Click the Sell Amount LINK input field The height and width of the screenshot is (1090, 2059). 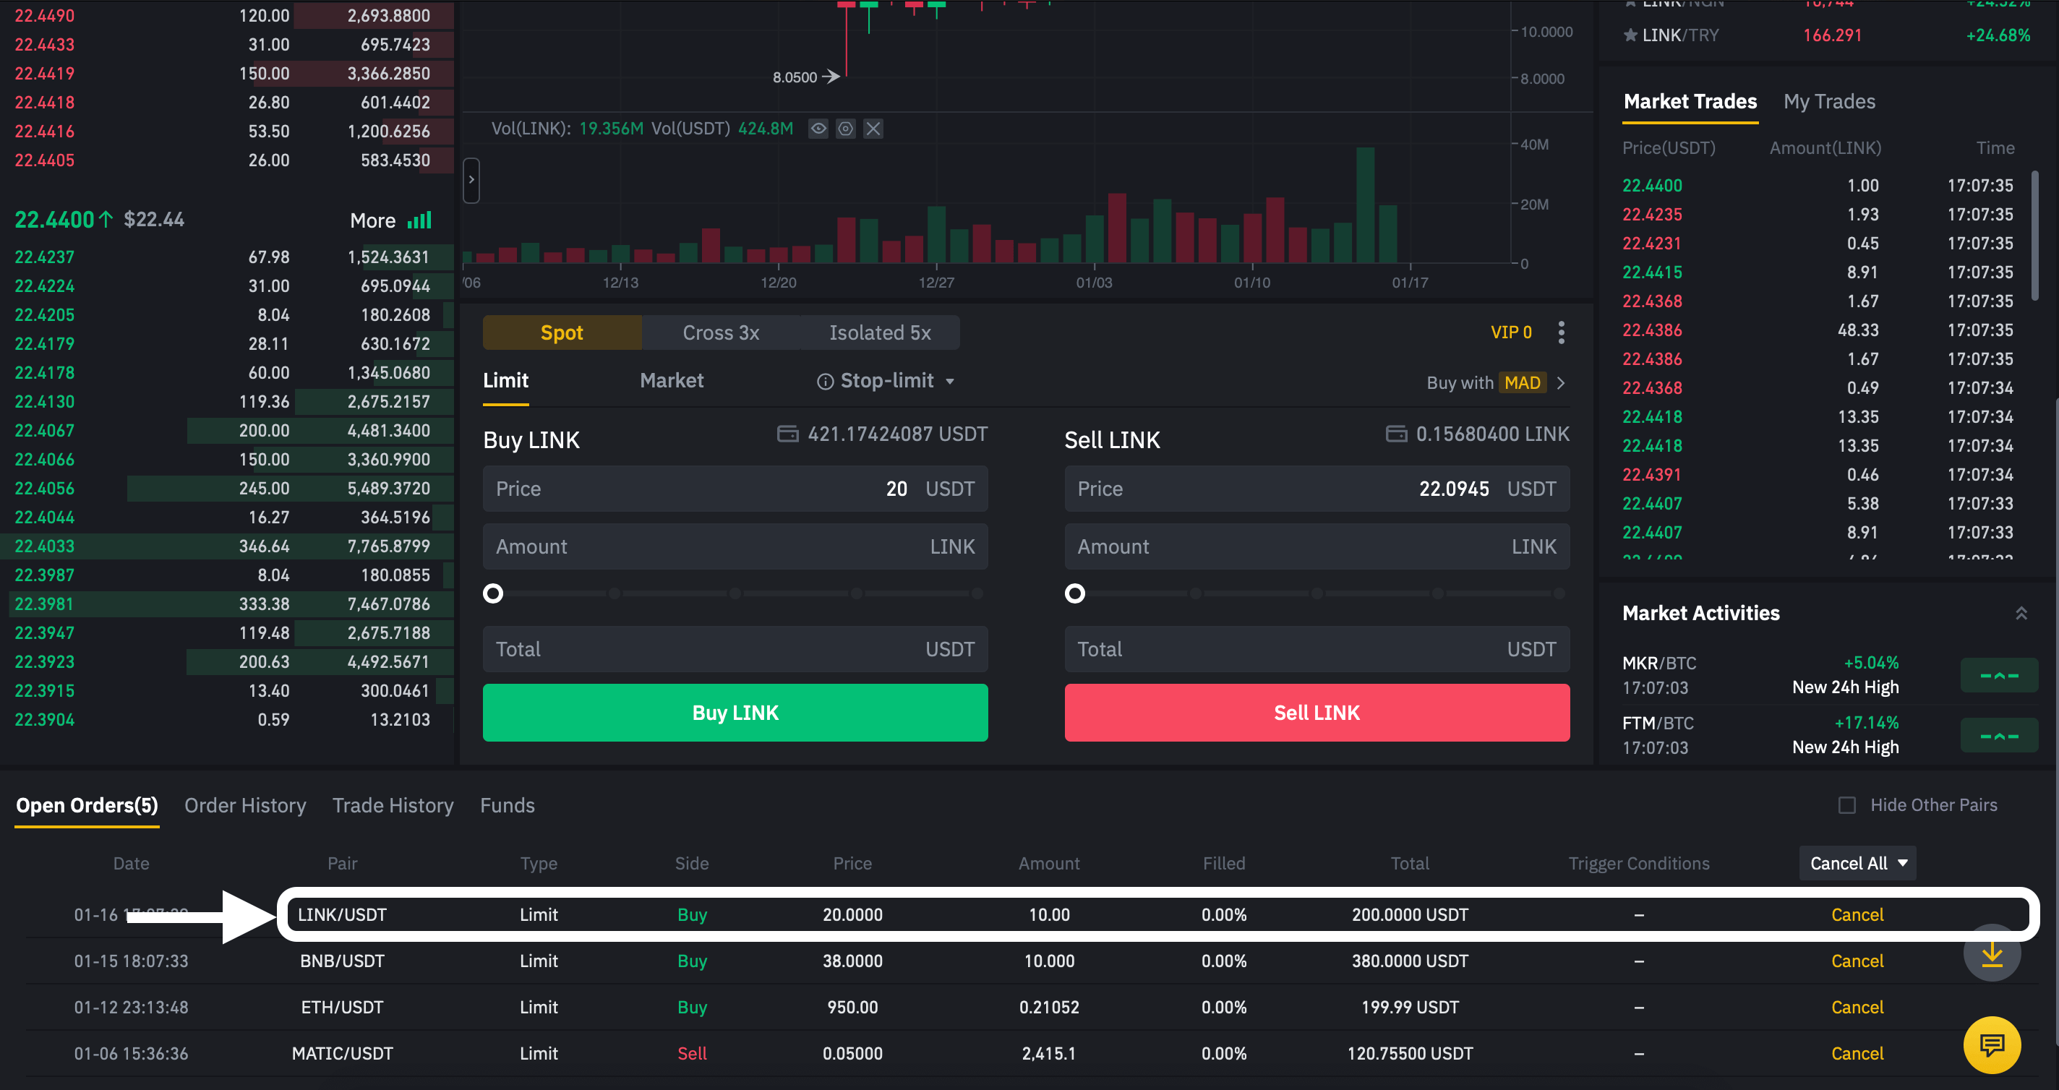pyautogui.click(x=1317, y=546)
